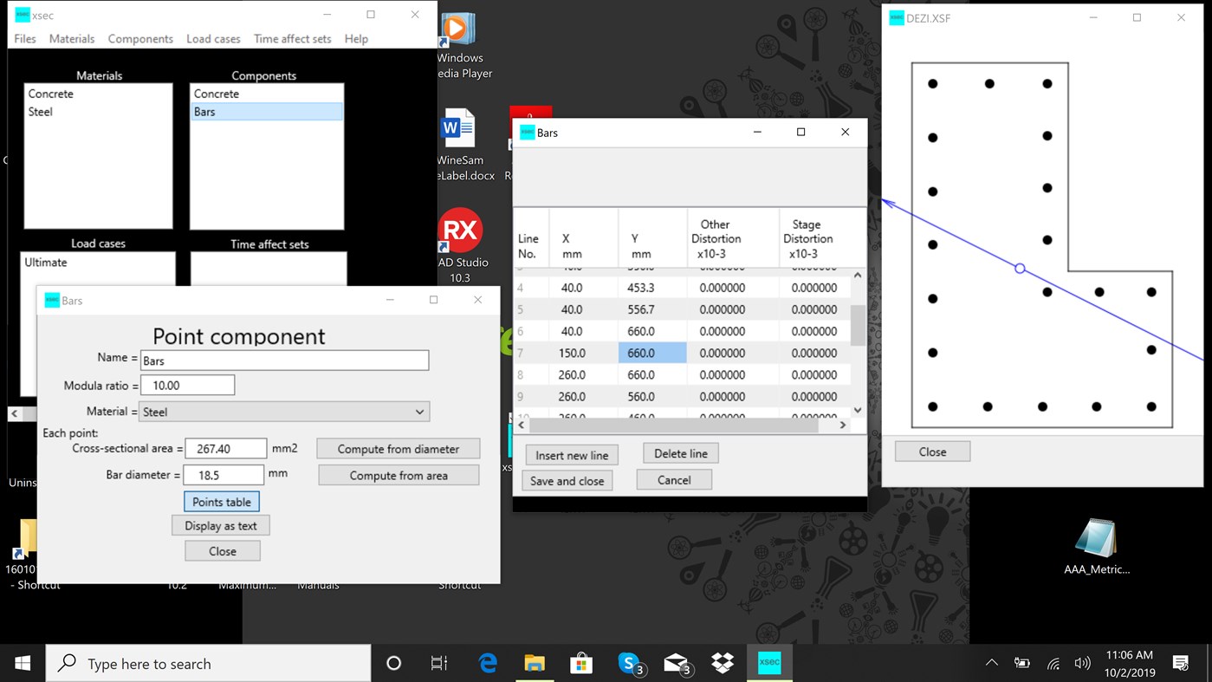Open Microsoft Store from the taskbar
This screenshot has width=1212, height=682.
(x=580, y=663)
